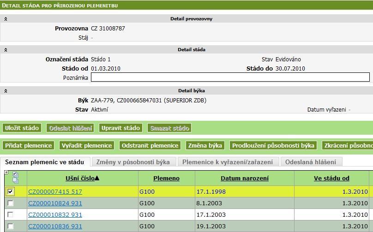Sort by Plemeno column header
Image resolution: width=373 pixels, height=232 pixels.
[167, 178]
